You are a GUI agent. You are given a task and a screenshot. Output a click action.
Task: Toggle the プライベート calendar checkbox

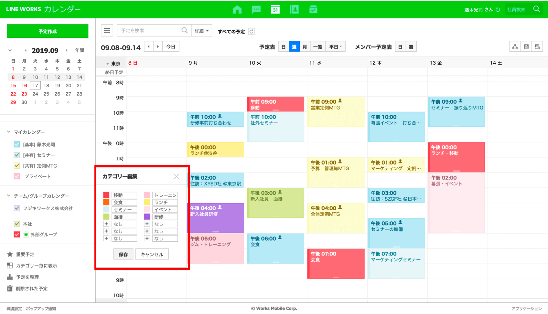point(17,176)
